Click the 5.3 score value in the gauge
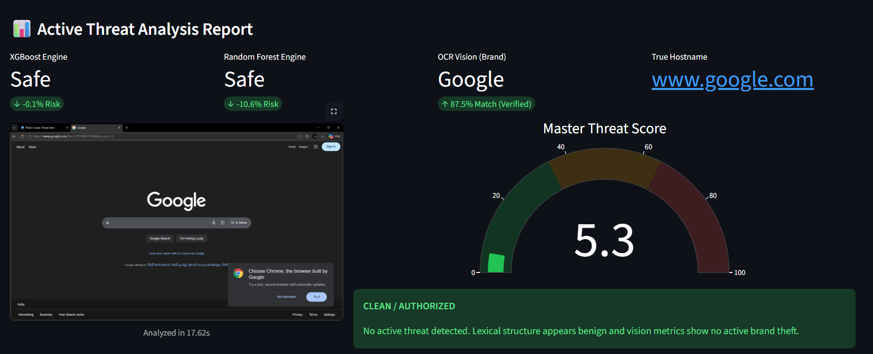This screenshot has width=873, height=354. pos(604,241)
